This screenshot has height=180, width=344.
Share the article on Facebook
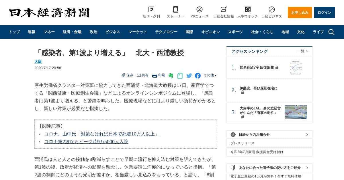click(x=198, y=76)
